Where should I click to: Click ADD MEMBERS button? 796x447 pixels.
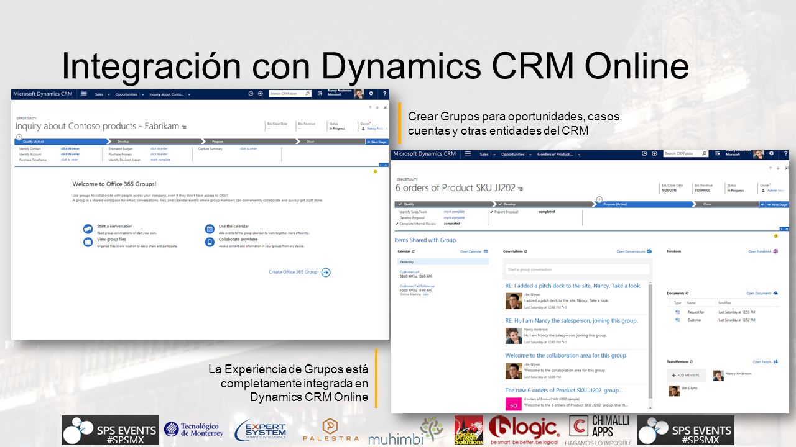tap(687, 375)
